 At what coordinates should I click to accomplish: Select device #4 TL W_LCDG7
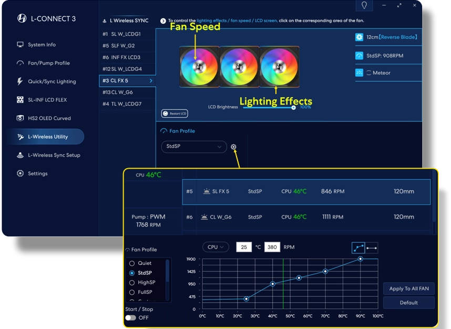[127, 104]
